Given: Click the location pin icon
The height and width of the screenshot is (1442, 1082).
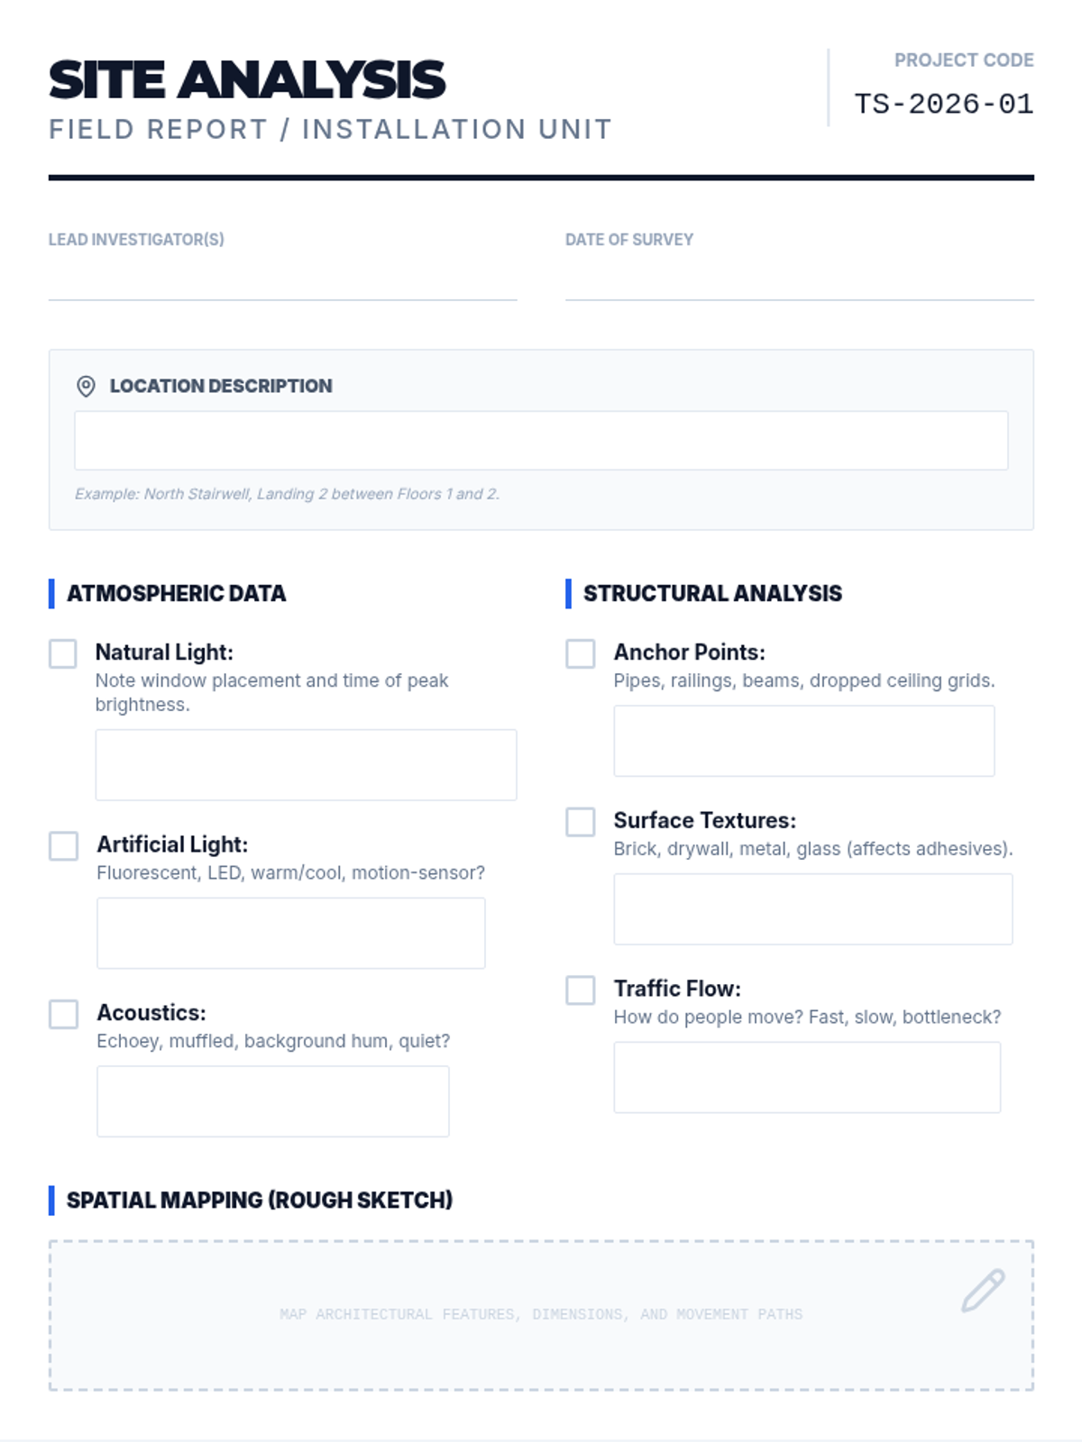Looking at the screenshot, I should pos(86,387).
